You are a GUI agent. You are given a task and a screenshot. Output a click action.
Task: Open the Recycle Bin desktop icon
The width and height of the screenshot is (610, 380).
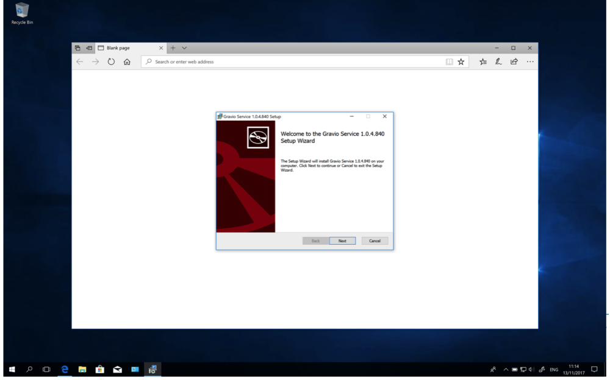tap(22, 14)
